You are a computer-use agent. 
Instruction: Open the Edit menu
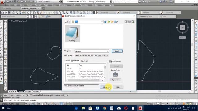point(15,5)
